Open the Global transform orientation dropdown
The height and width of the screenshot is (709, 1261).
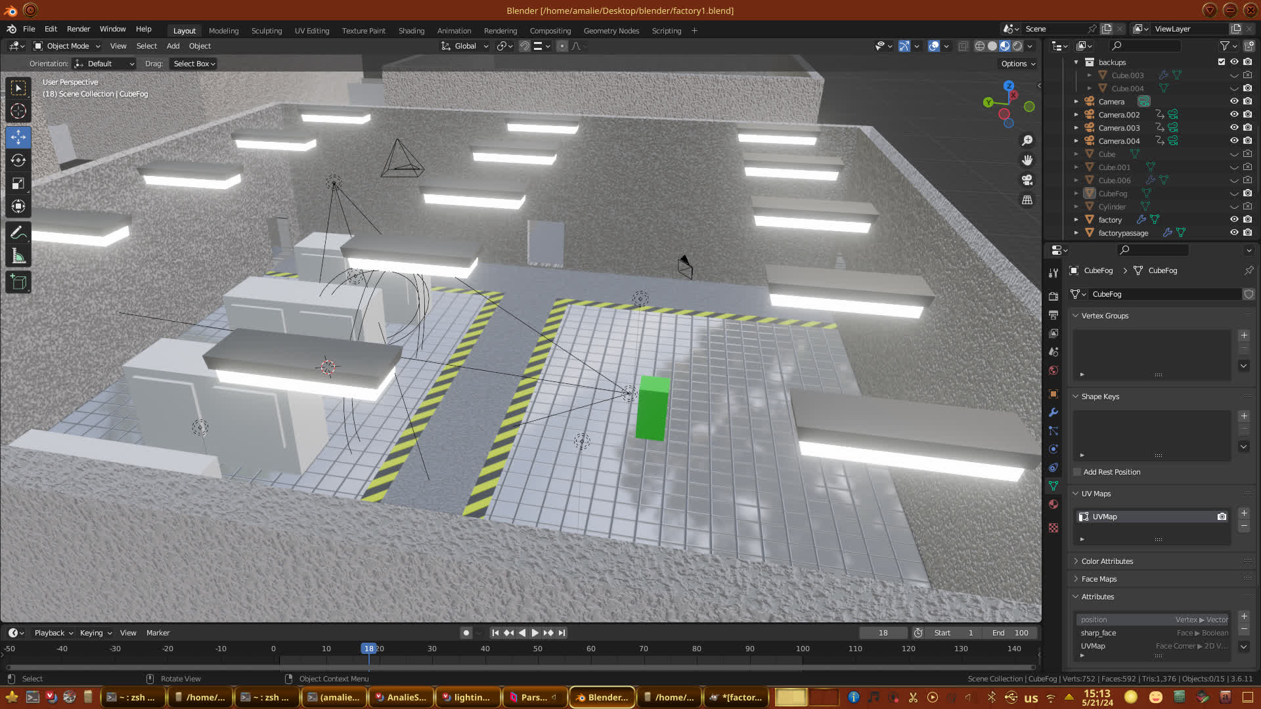[465, 46]
